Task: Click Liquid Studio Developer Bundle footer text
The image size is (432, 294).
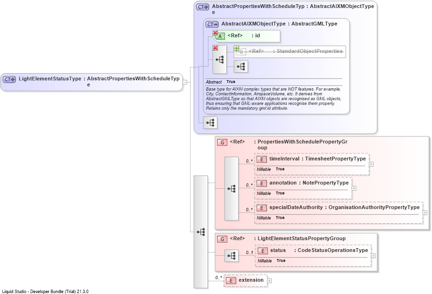Action: pyautogui.click(x=45, y=291)
